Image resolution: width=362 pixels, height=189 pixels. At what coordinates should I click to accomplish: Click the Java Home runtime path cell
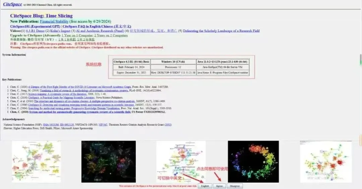223,72
